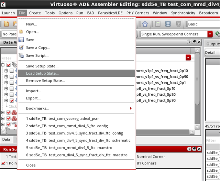Open the PHY Corners menu

(138, 13)
